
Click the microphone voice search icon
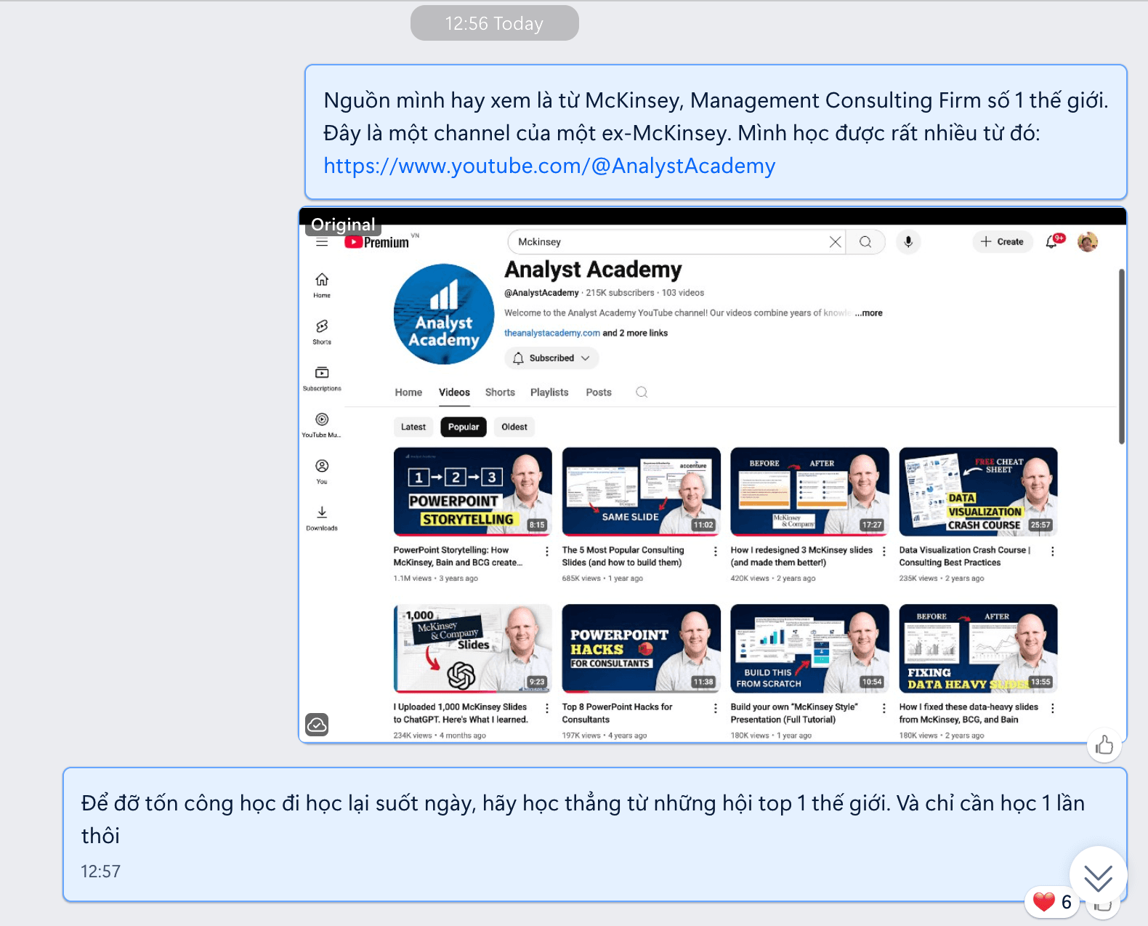pyautogui.click(x=908, y=241)
